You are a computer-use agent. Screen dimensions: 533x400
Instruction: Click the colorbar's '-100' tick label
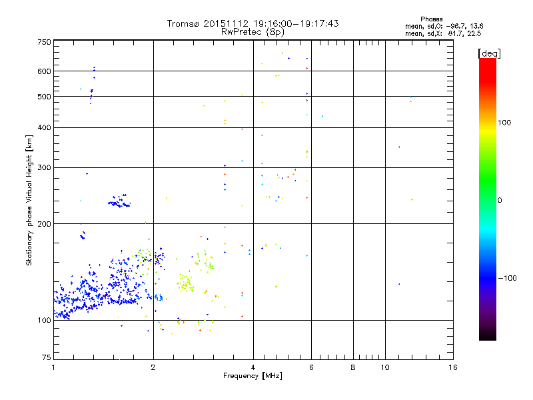coord(507,278)
